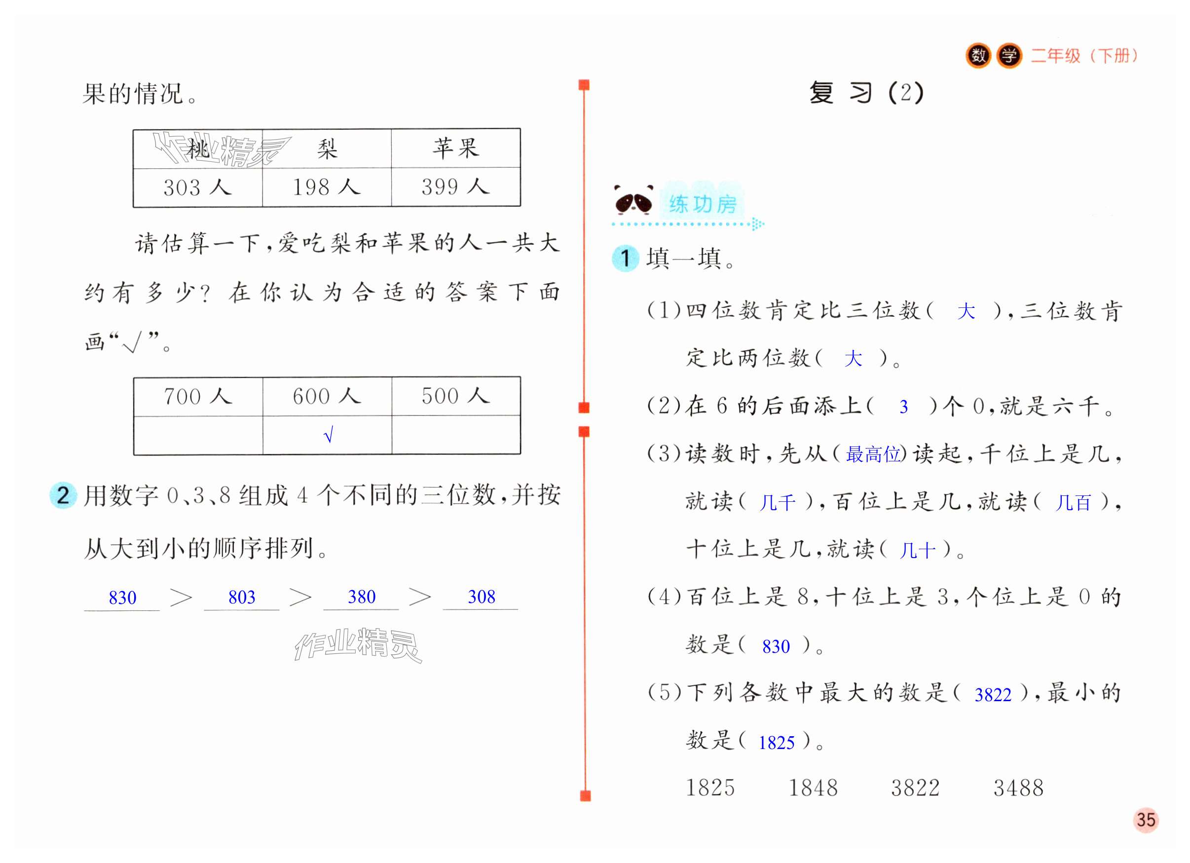1190x863 pixels.
Task: Click the answer 830 on the first blank
Action: point(122,598)
